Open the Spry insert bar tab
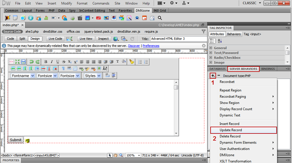 pyautogui.click(x=72, y=11)
